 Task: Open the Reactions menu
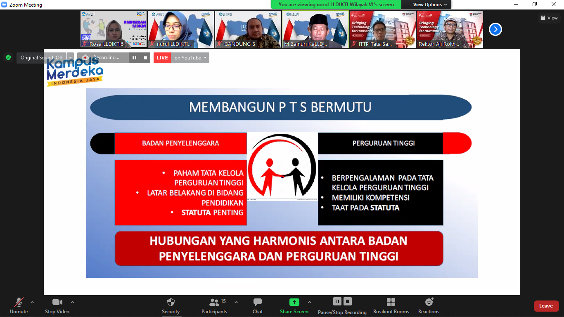pyautogui.click(x=429, y=305)
